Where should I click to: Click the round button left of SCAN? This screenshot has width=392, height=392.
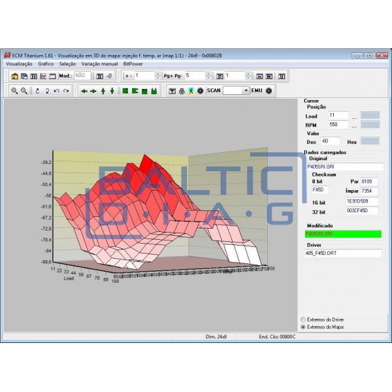click(201, 91)
